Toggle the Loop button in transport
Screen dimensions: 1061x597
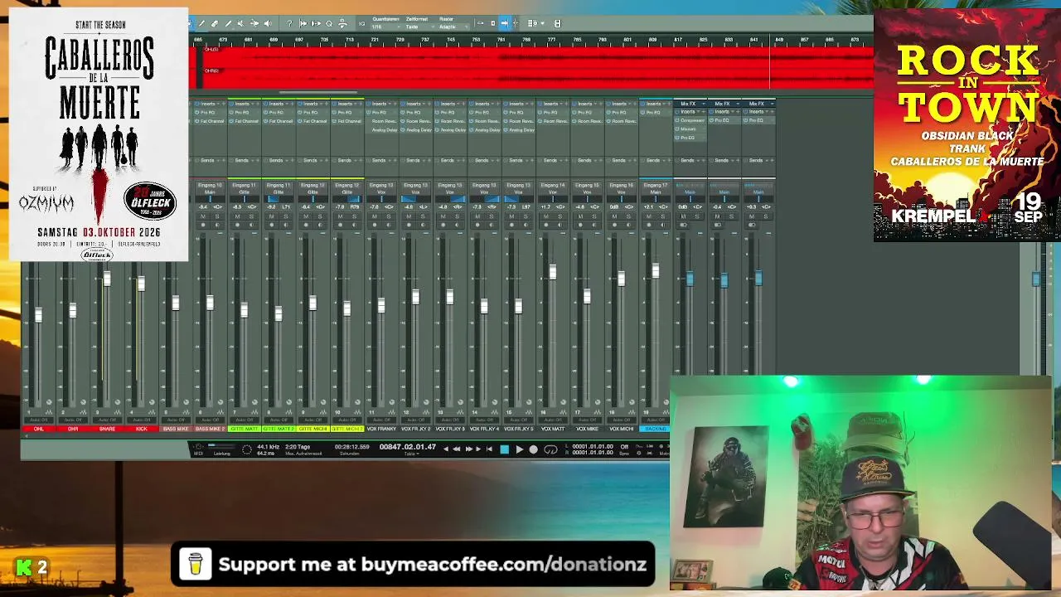[x=550, y=449]
